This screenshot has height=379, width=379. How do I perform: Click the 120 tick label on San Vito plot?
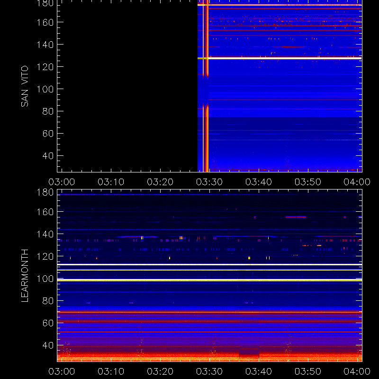tap(45, 67)
